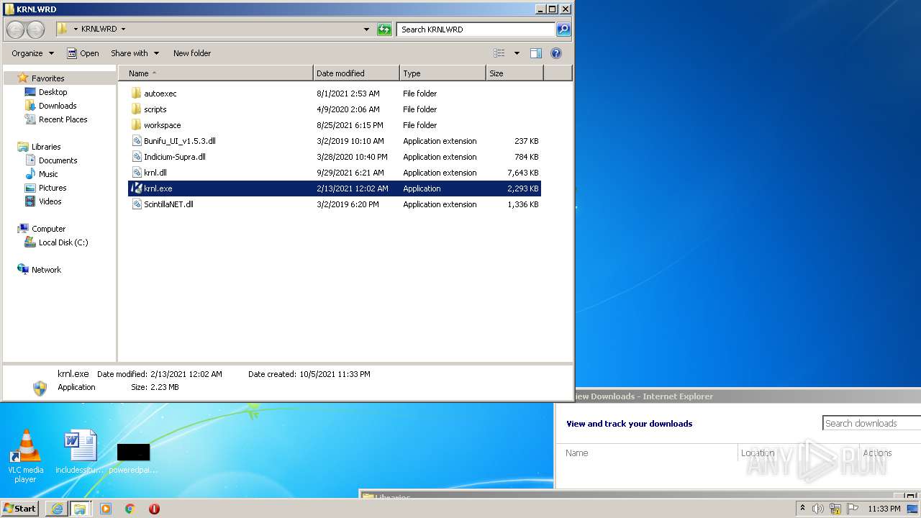Open Documents library in the navigation pane

pos(58,160)
